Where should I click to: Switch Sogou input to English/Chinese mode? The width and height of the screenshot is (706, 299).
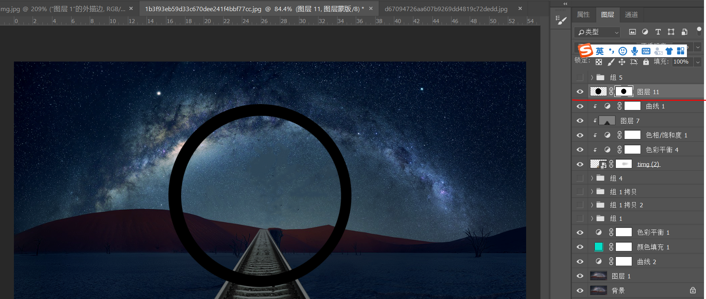[x=600, y=51]
